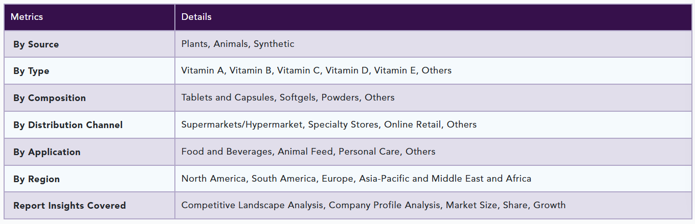
Task: Select the By Application row label
Action: click(47, 152)
